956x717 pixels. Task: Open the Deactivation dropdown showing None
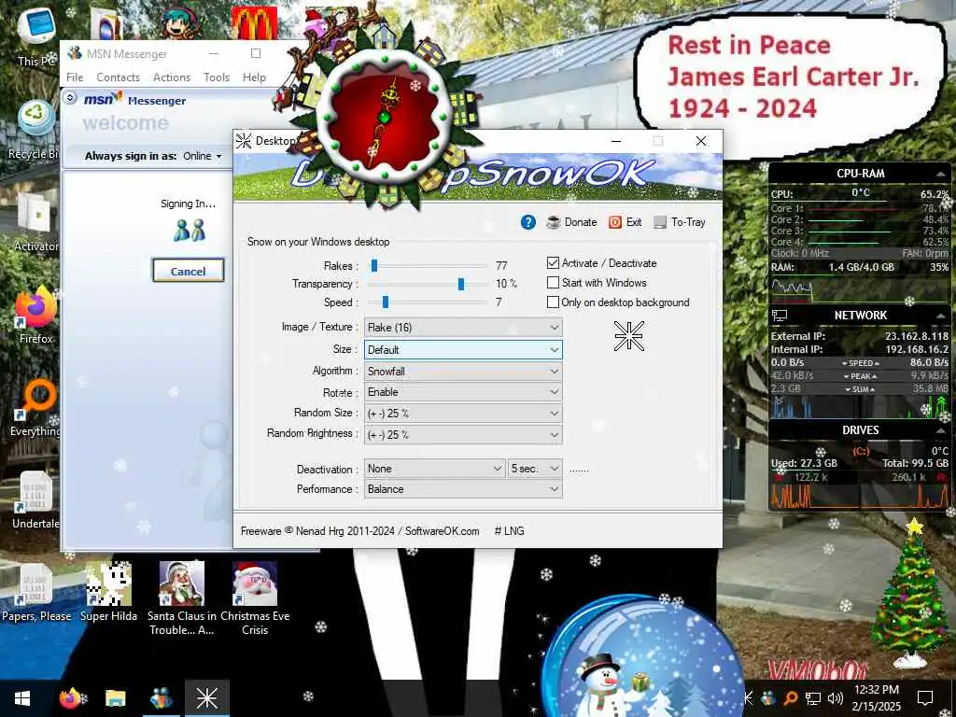[435, 469]
